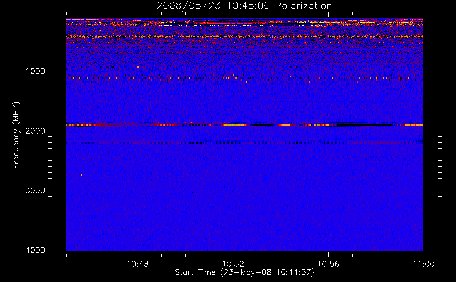This screenshot has width=456, height=282.
Task: Click the 'Start Time (23-May-08 10:44:37)' axis label
Action: coord(244,272)
